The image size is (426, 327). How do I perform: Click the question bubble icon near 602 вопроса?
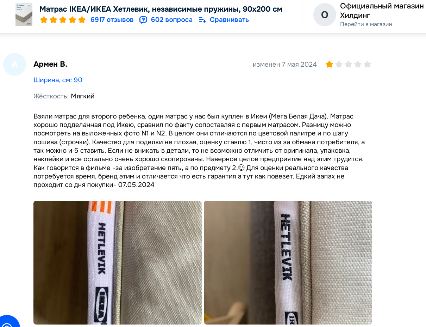[x=143, y=20]
